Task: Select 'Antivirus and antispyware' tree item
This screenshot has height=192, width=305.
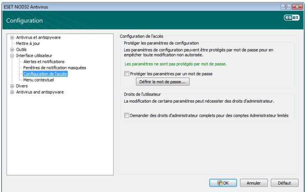Action: coord(40,92)
